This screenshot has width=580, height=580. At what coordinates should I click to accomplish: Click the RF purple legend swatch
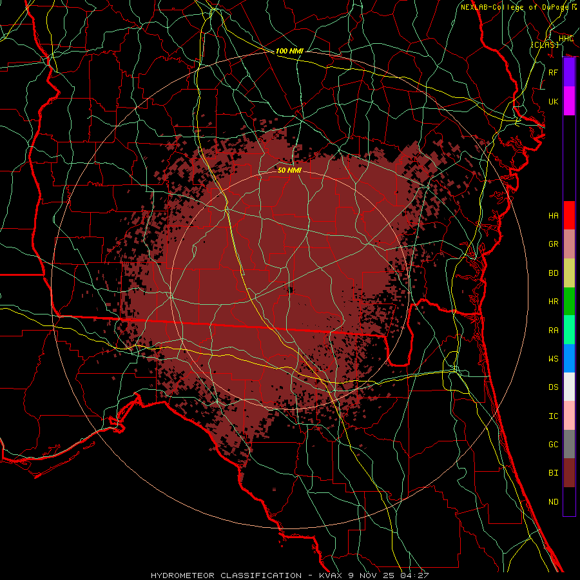tap(569, 72)
